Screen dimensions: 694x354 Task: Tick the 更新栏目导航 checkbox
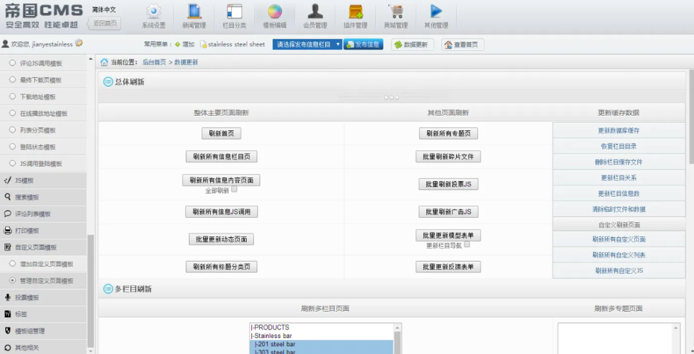tap(467, 244)
